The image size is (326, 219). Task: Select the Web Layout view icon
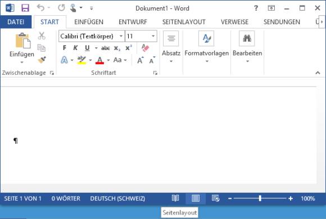216,198
